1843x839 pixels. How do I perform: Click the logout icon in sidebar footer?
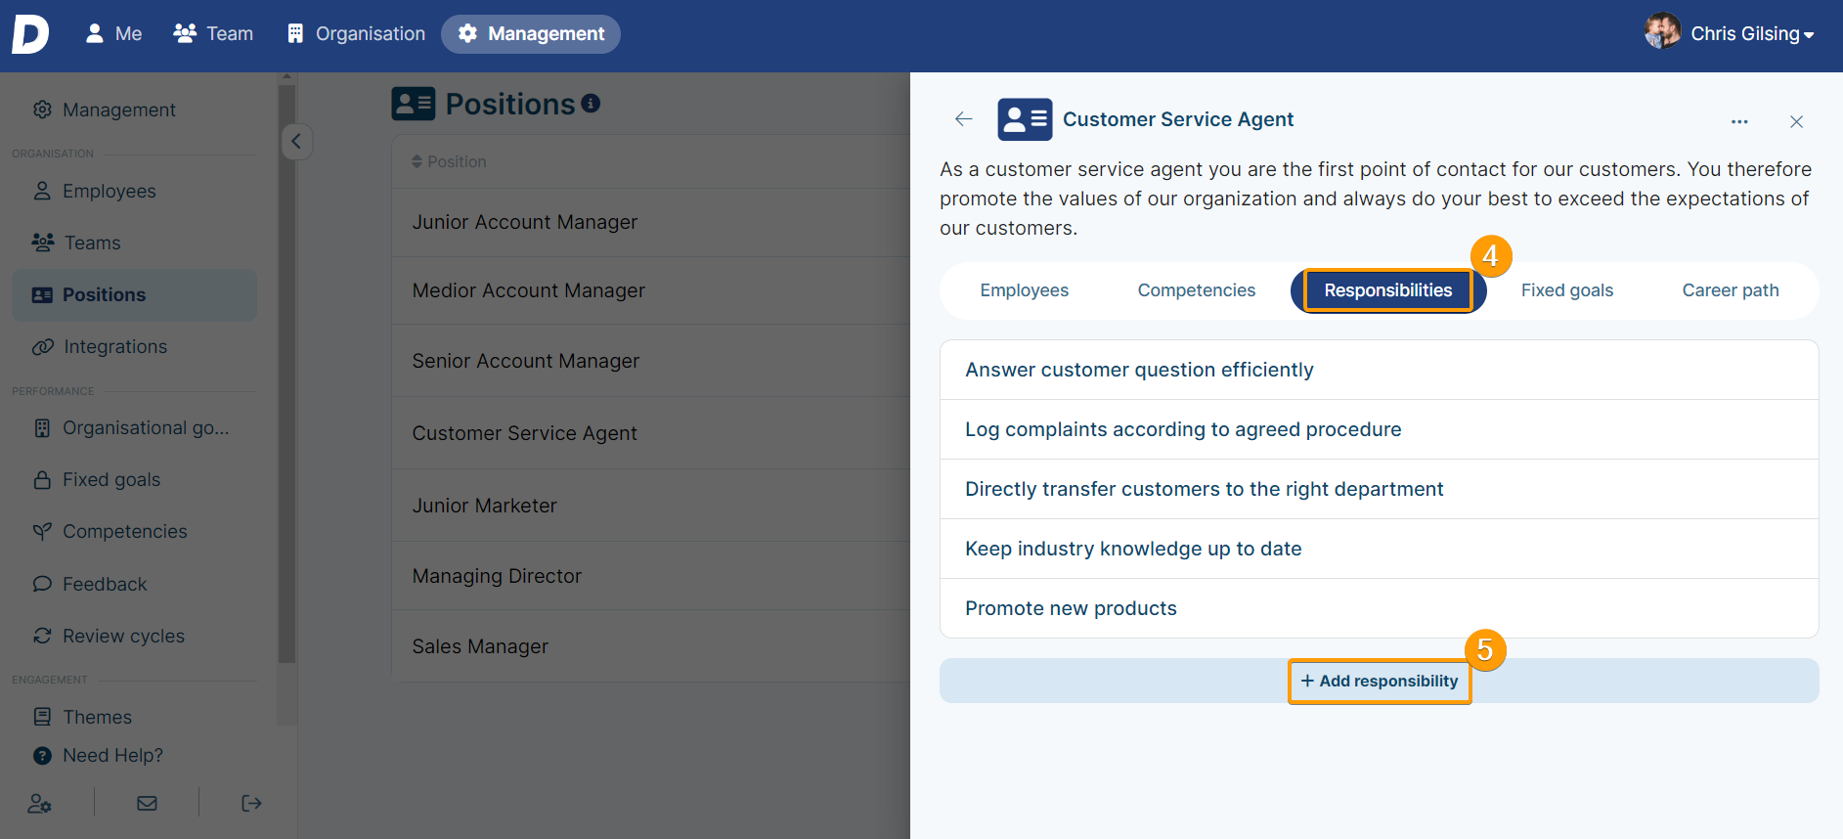coord(251,804)
